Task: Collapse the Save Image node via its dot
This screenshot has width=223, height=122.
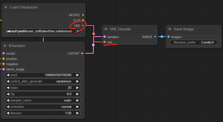Action: pos(170,29)
